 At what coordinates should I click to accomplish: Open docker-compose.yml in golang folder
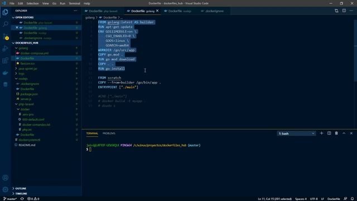pos(35,53)
